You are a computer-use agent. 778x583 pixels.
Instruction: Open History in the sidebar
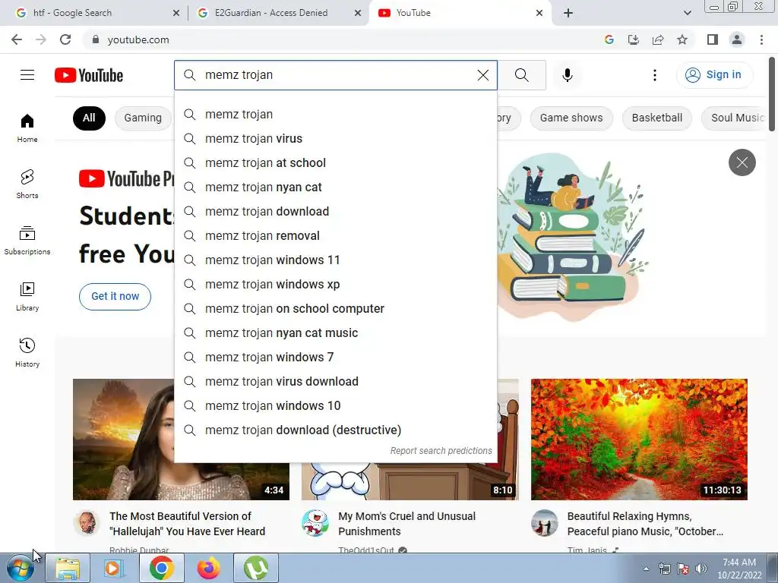(x=27, y=352)
